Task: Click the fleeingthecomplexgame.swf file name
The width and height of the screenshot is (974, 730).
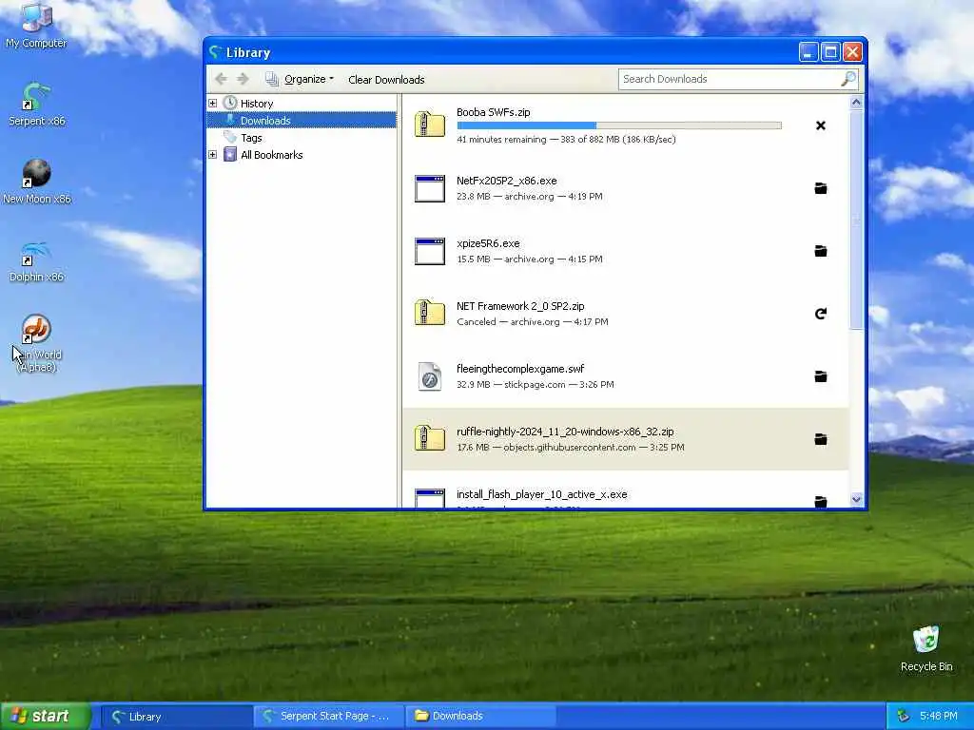Action: (x=520, y=369)
